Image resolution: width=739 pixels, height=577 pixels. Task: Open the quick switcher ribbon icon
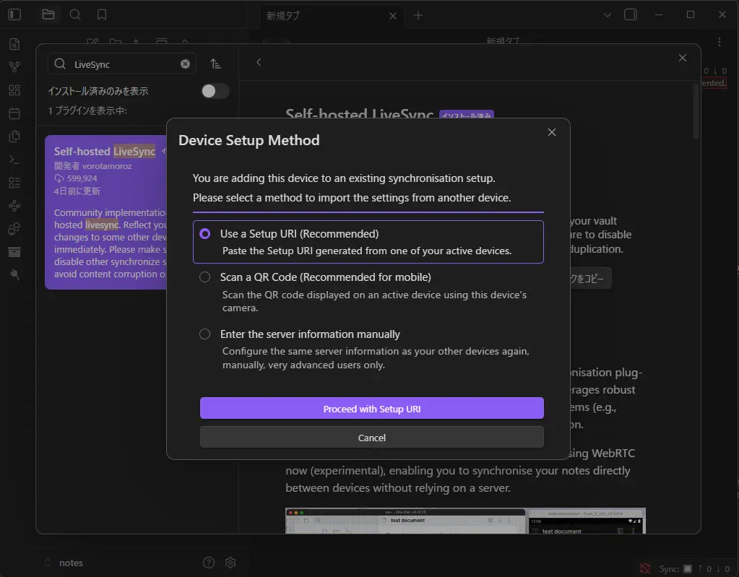pos(14,44)
